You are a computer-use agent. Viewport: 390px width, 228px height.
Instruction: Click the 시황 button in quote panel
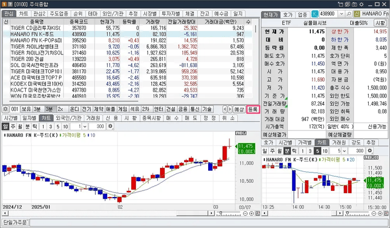[380, 23]
